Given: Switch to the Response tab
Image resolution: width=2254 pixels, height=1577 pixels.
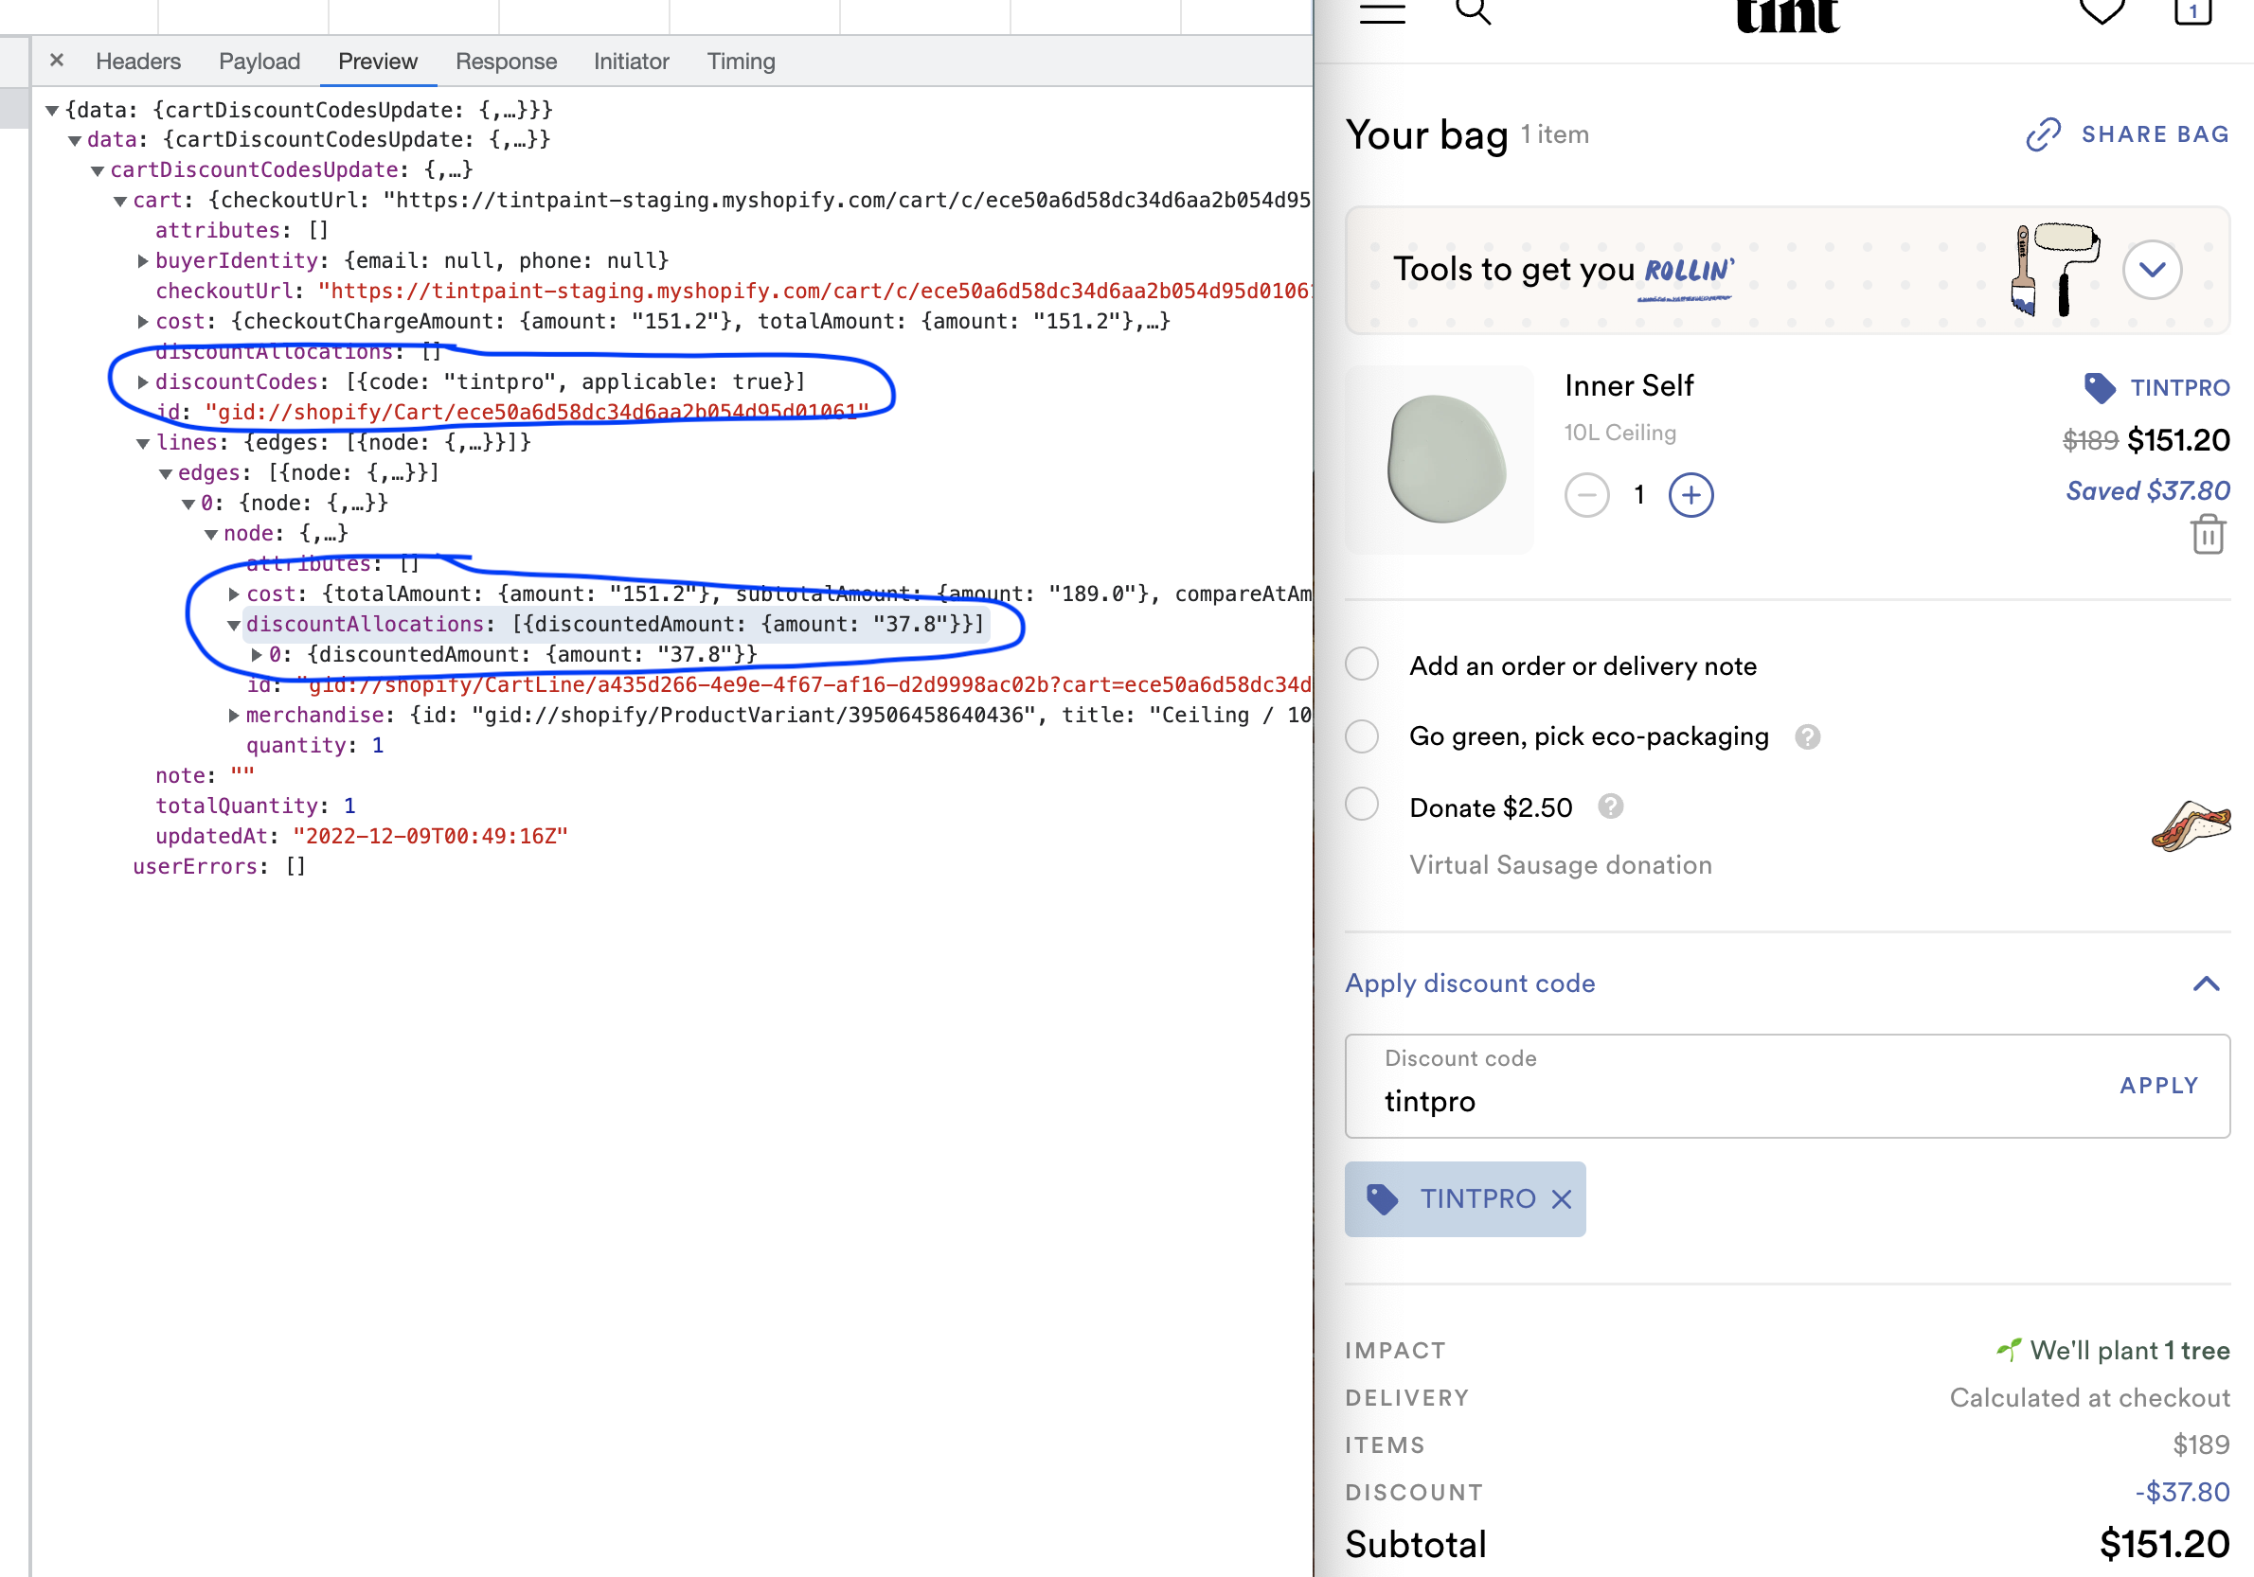Looking at the screenshot, I should coord(506,62).
